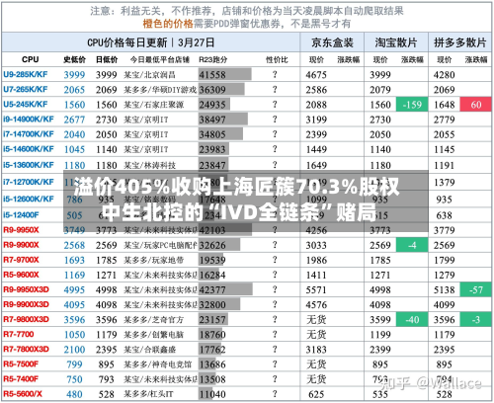This screenshot has width=494, height=403.
Task: Select the 京东盒装 column group header
Action: [332, 42]
